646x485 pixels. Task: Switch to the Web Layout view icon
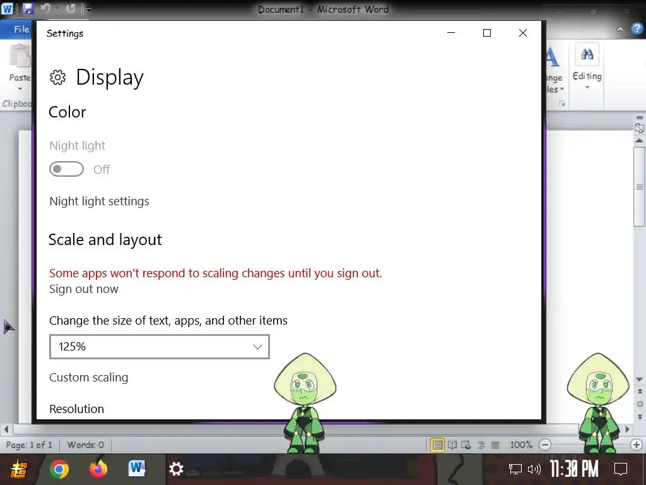pos(466,445)
